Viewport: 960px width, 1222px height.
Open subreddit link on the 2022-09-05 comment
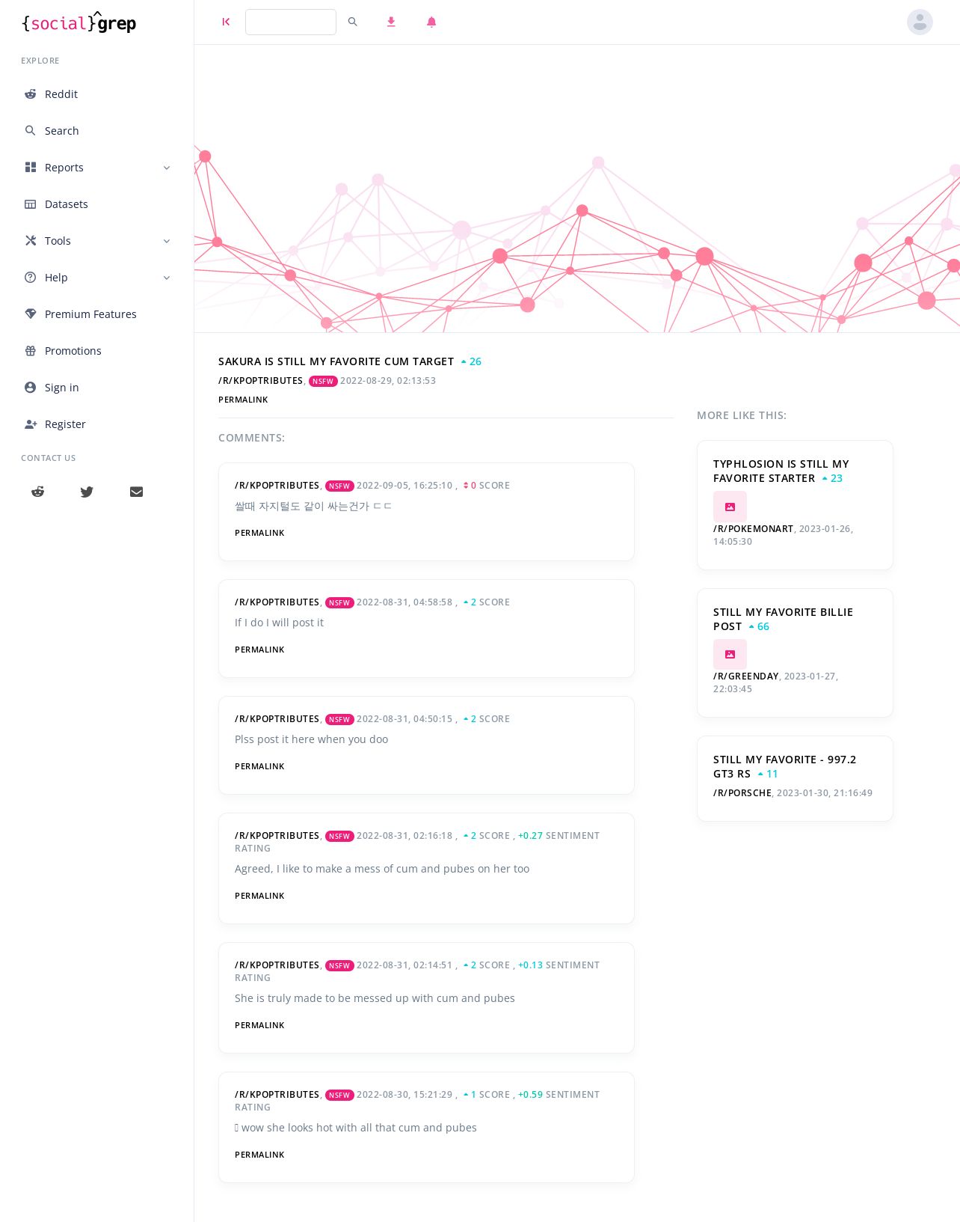point(277,486)
